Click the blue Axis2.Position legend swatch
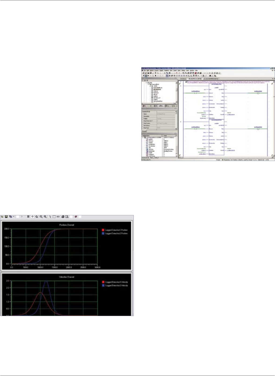275x376 pixels. pyautogui.click(x=103, y=234)
